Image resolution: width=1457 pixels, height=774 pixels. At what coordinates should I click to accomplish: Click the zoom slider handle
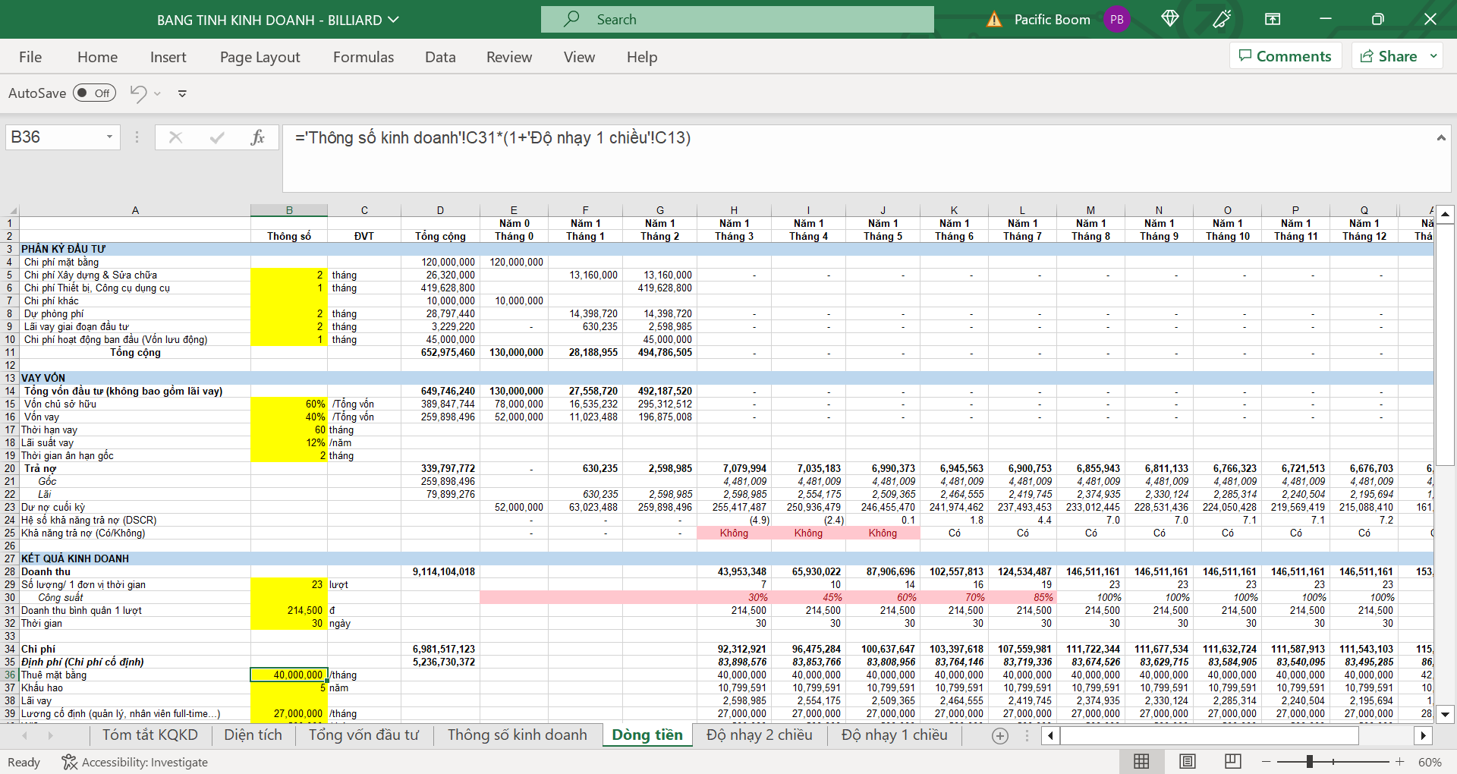(1309, 761)
